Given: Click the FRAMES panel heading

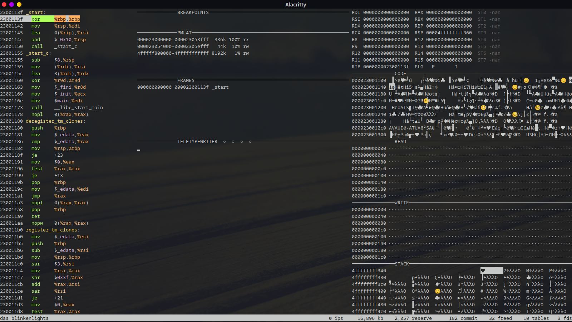Looking at the screenshot, I should (x=186, y=80).
